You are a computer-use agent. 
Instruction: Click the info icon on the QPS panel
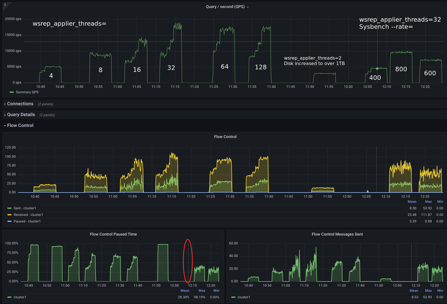[5, 5]
